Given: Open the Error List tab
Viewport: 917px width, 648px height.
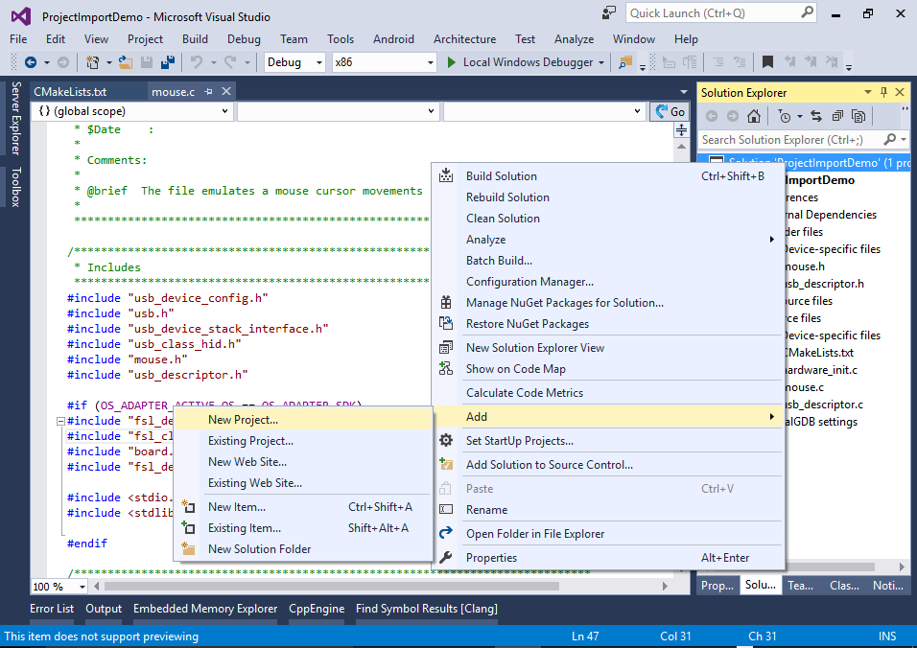Looking at the screenshot, I should (52, 609).
